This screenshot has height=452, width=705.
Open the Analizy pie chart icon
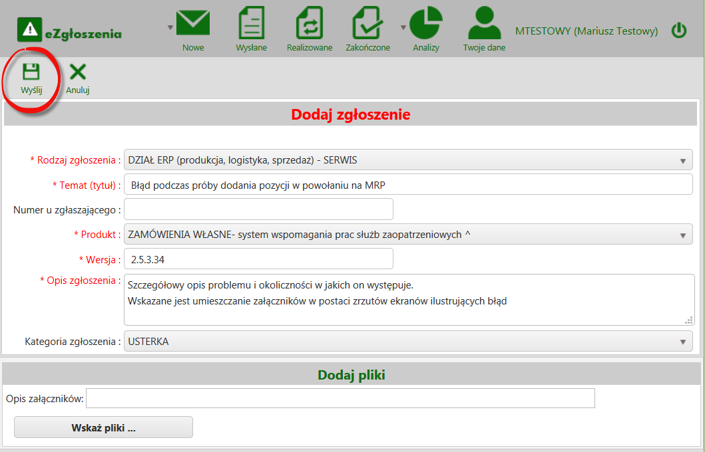(426, 23)
